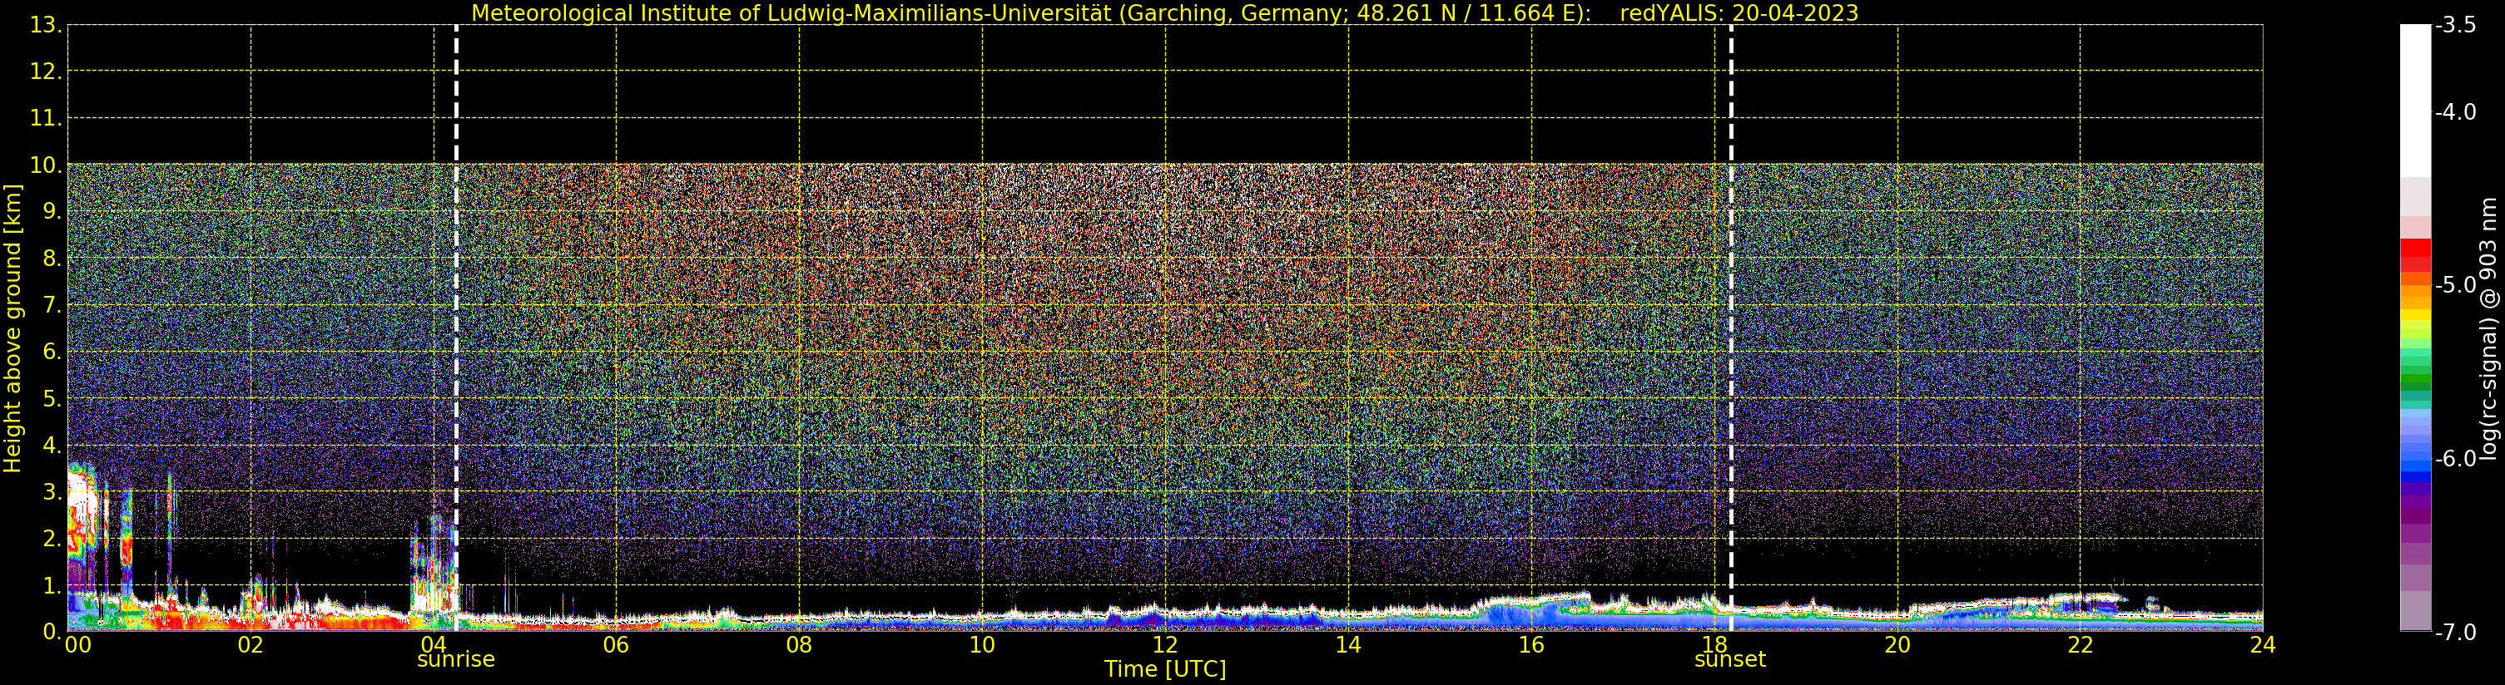Viewport: 2505px width, 685px height.
Task: Click the '08' time tick label
Action: pos(799,645)
